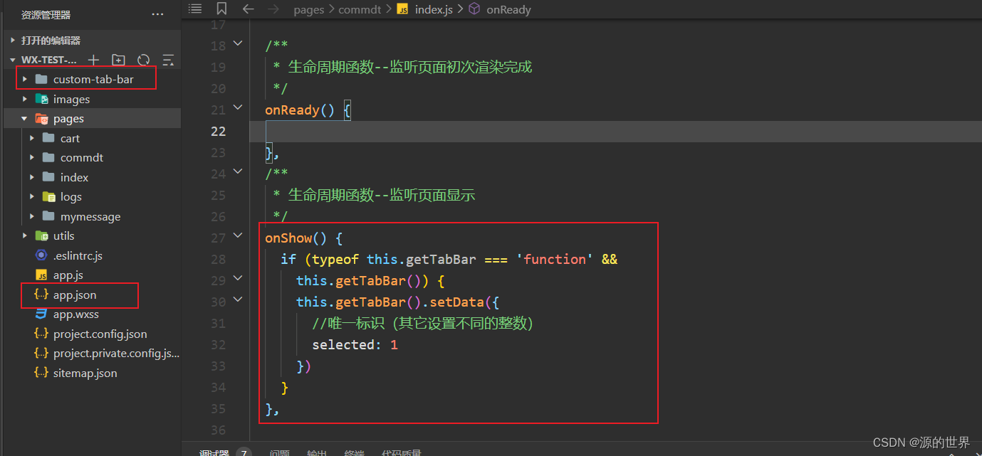982x456 pixels.
Task: Select the commdt breadcrumb segment
Action: coord(360,9)
